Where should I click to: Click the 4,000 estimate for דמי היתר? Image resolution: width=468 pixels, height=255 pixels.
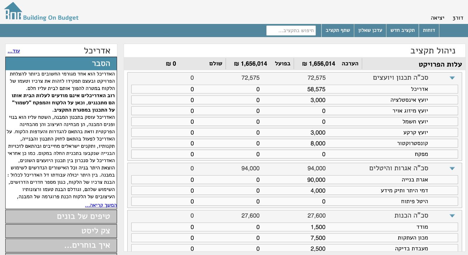point(318,191)
